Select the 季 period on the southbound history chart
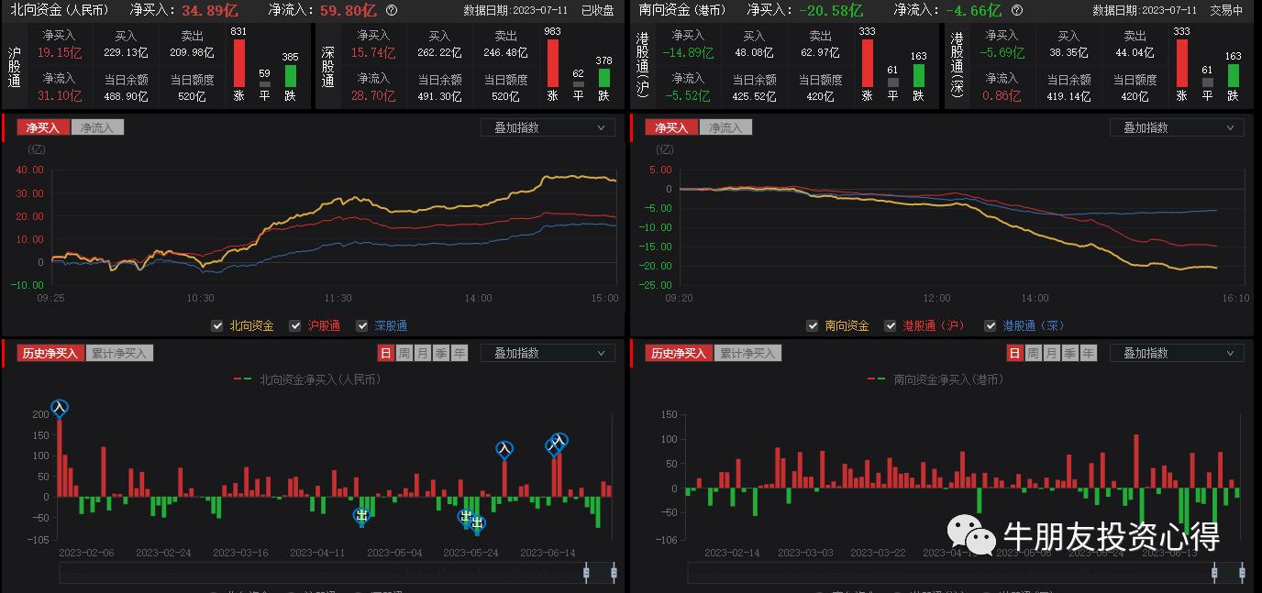 coord(1069,353)
